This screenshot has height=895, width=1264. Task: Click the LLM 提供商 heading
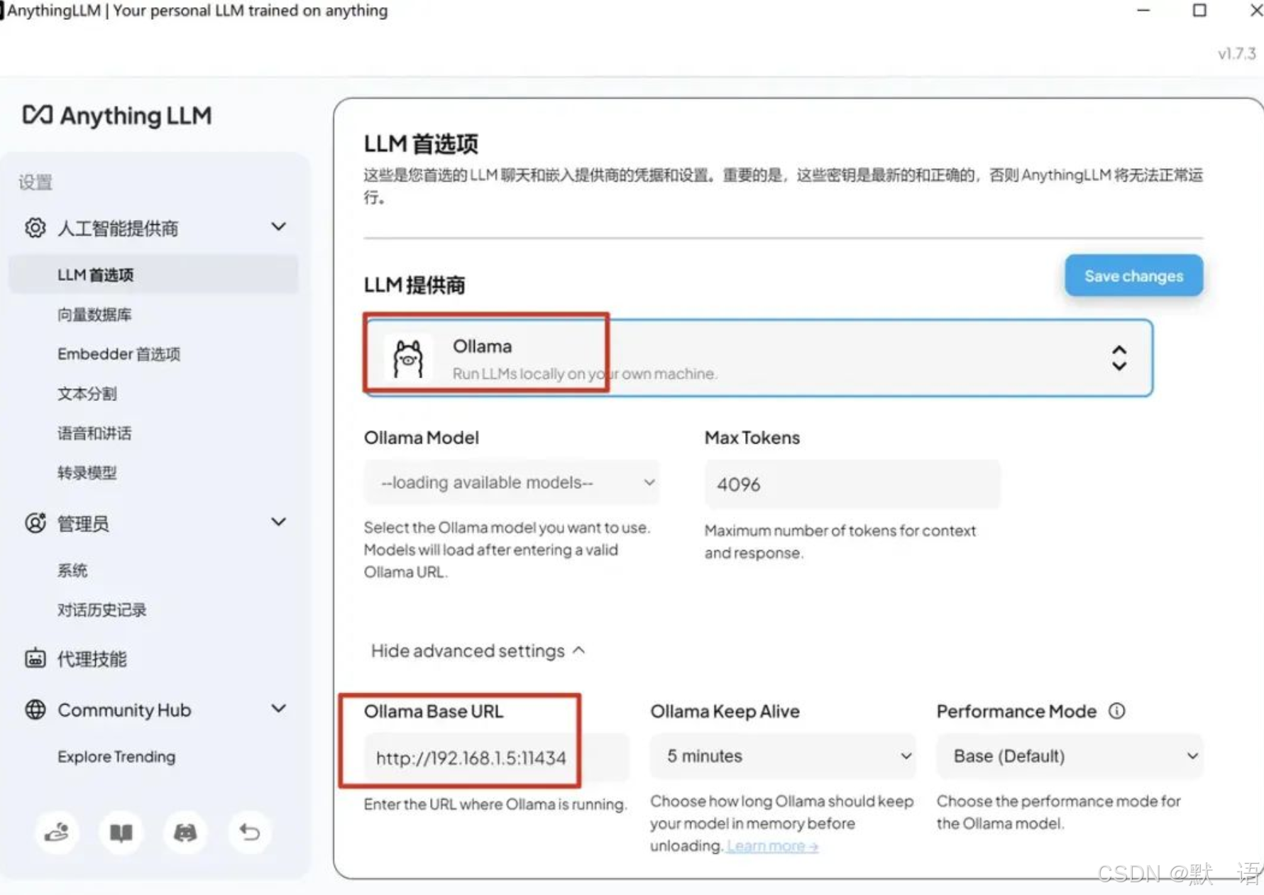pyautogui.click(x=414, y=285)
